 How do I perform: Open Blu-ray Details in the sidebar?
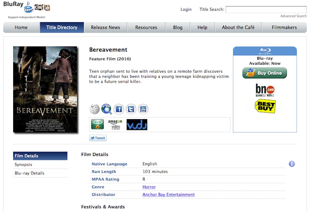29,173
